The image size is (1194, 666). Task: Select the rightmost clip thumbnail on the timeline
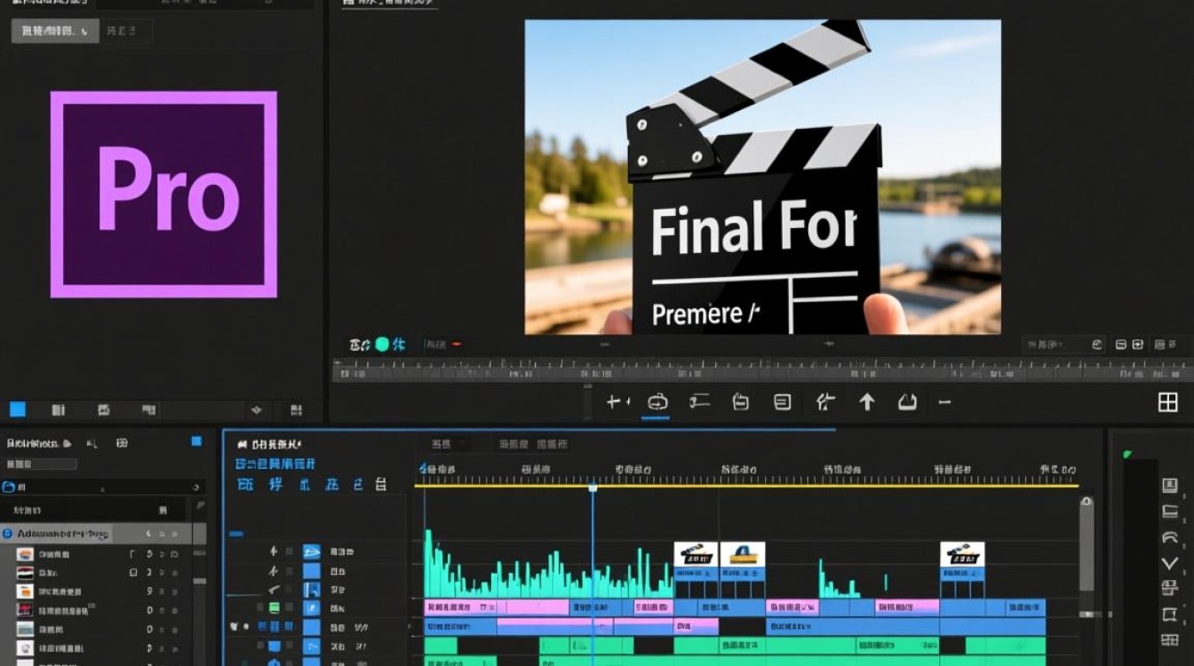962,554
